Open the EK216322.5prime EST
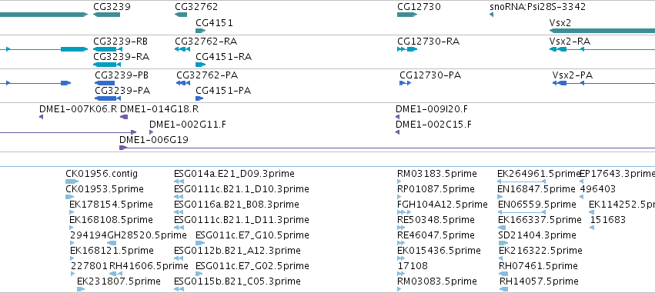The width and height of the screenshot is (655, 293). pyautogui.click(x=540, y=251)
